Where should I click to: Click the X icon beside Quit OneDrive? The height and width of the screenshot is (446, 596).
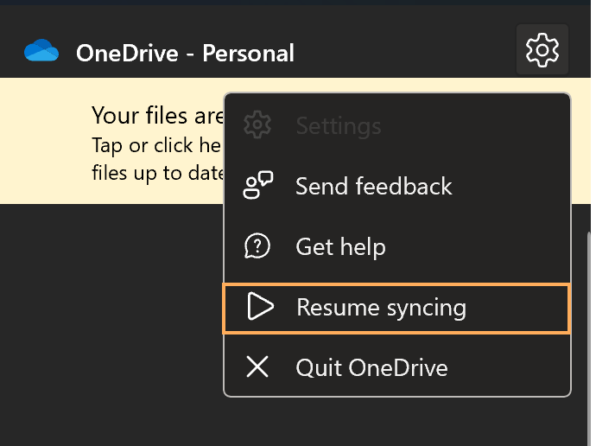click(x=257, y=367)
